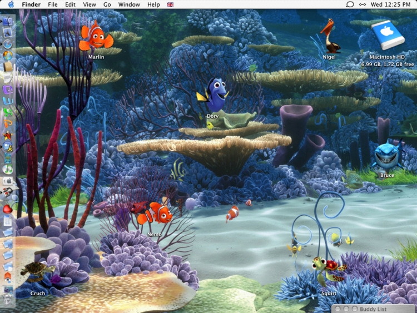This screenshot has height=313, width=417.
Task: Open Finder from the Dock
Action: pos(8,21)
